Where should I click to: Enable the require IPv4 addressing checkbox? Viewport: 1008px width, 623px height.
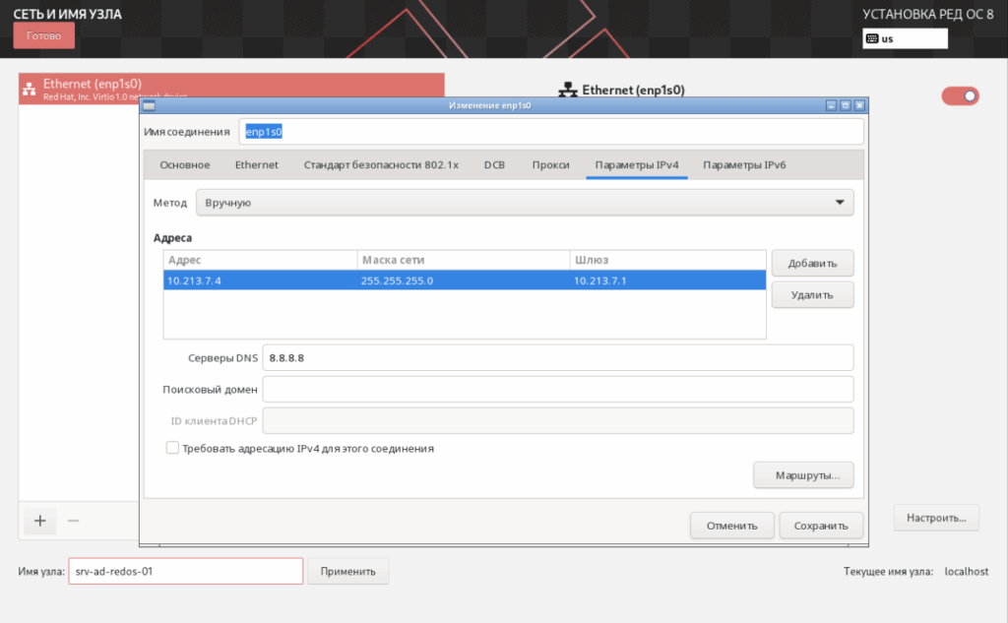point(172,448)
